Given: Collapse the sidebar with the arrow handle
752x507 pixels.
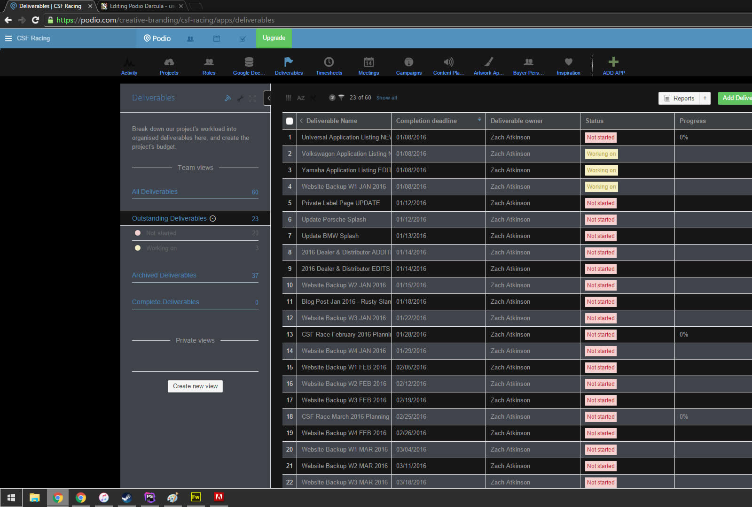Looking at the screenshot, I should point(268,98).
